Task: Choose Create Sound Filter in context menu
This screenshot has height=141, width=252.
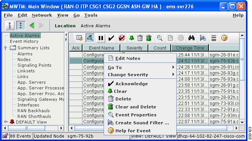Action: [x=140, y=123]
